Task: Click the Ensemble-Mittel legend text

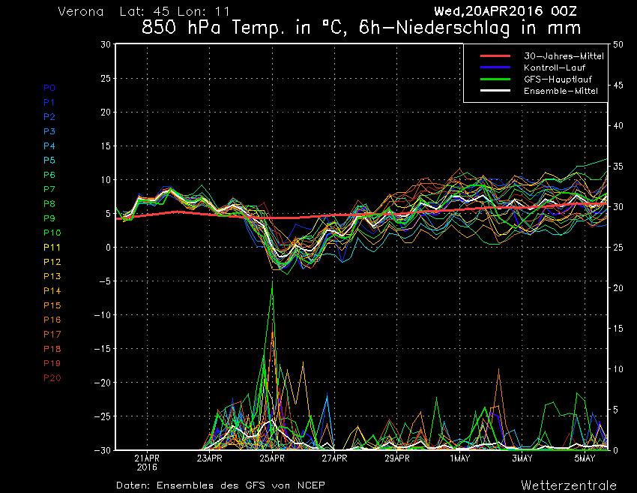Action: point(561,91)
